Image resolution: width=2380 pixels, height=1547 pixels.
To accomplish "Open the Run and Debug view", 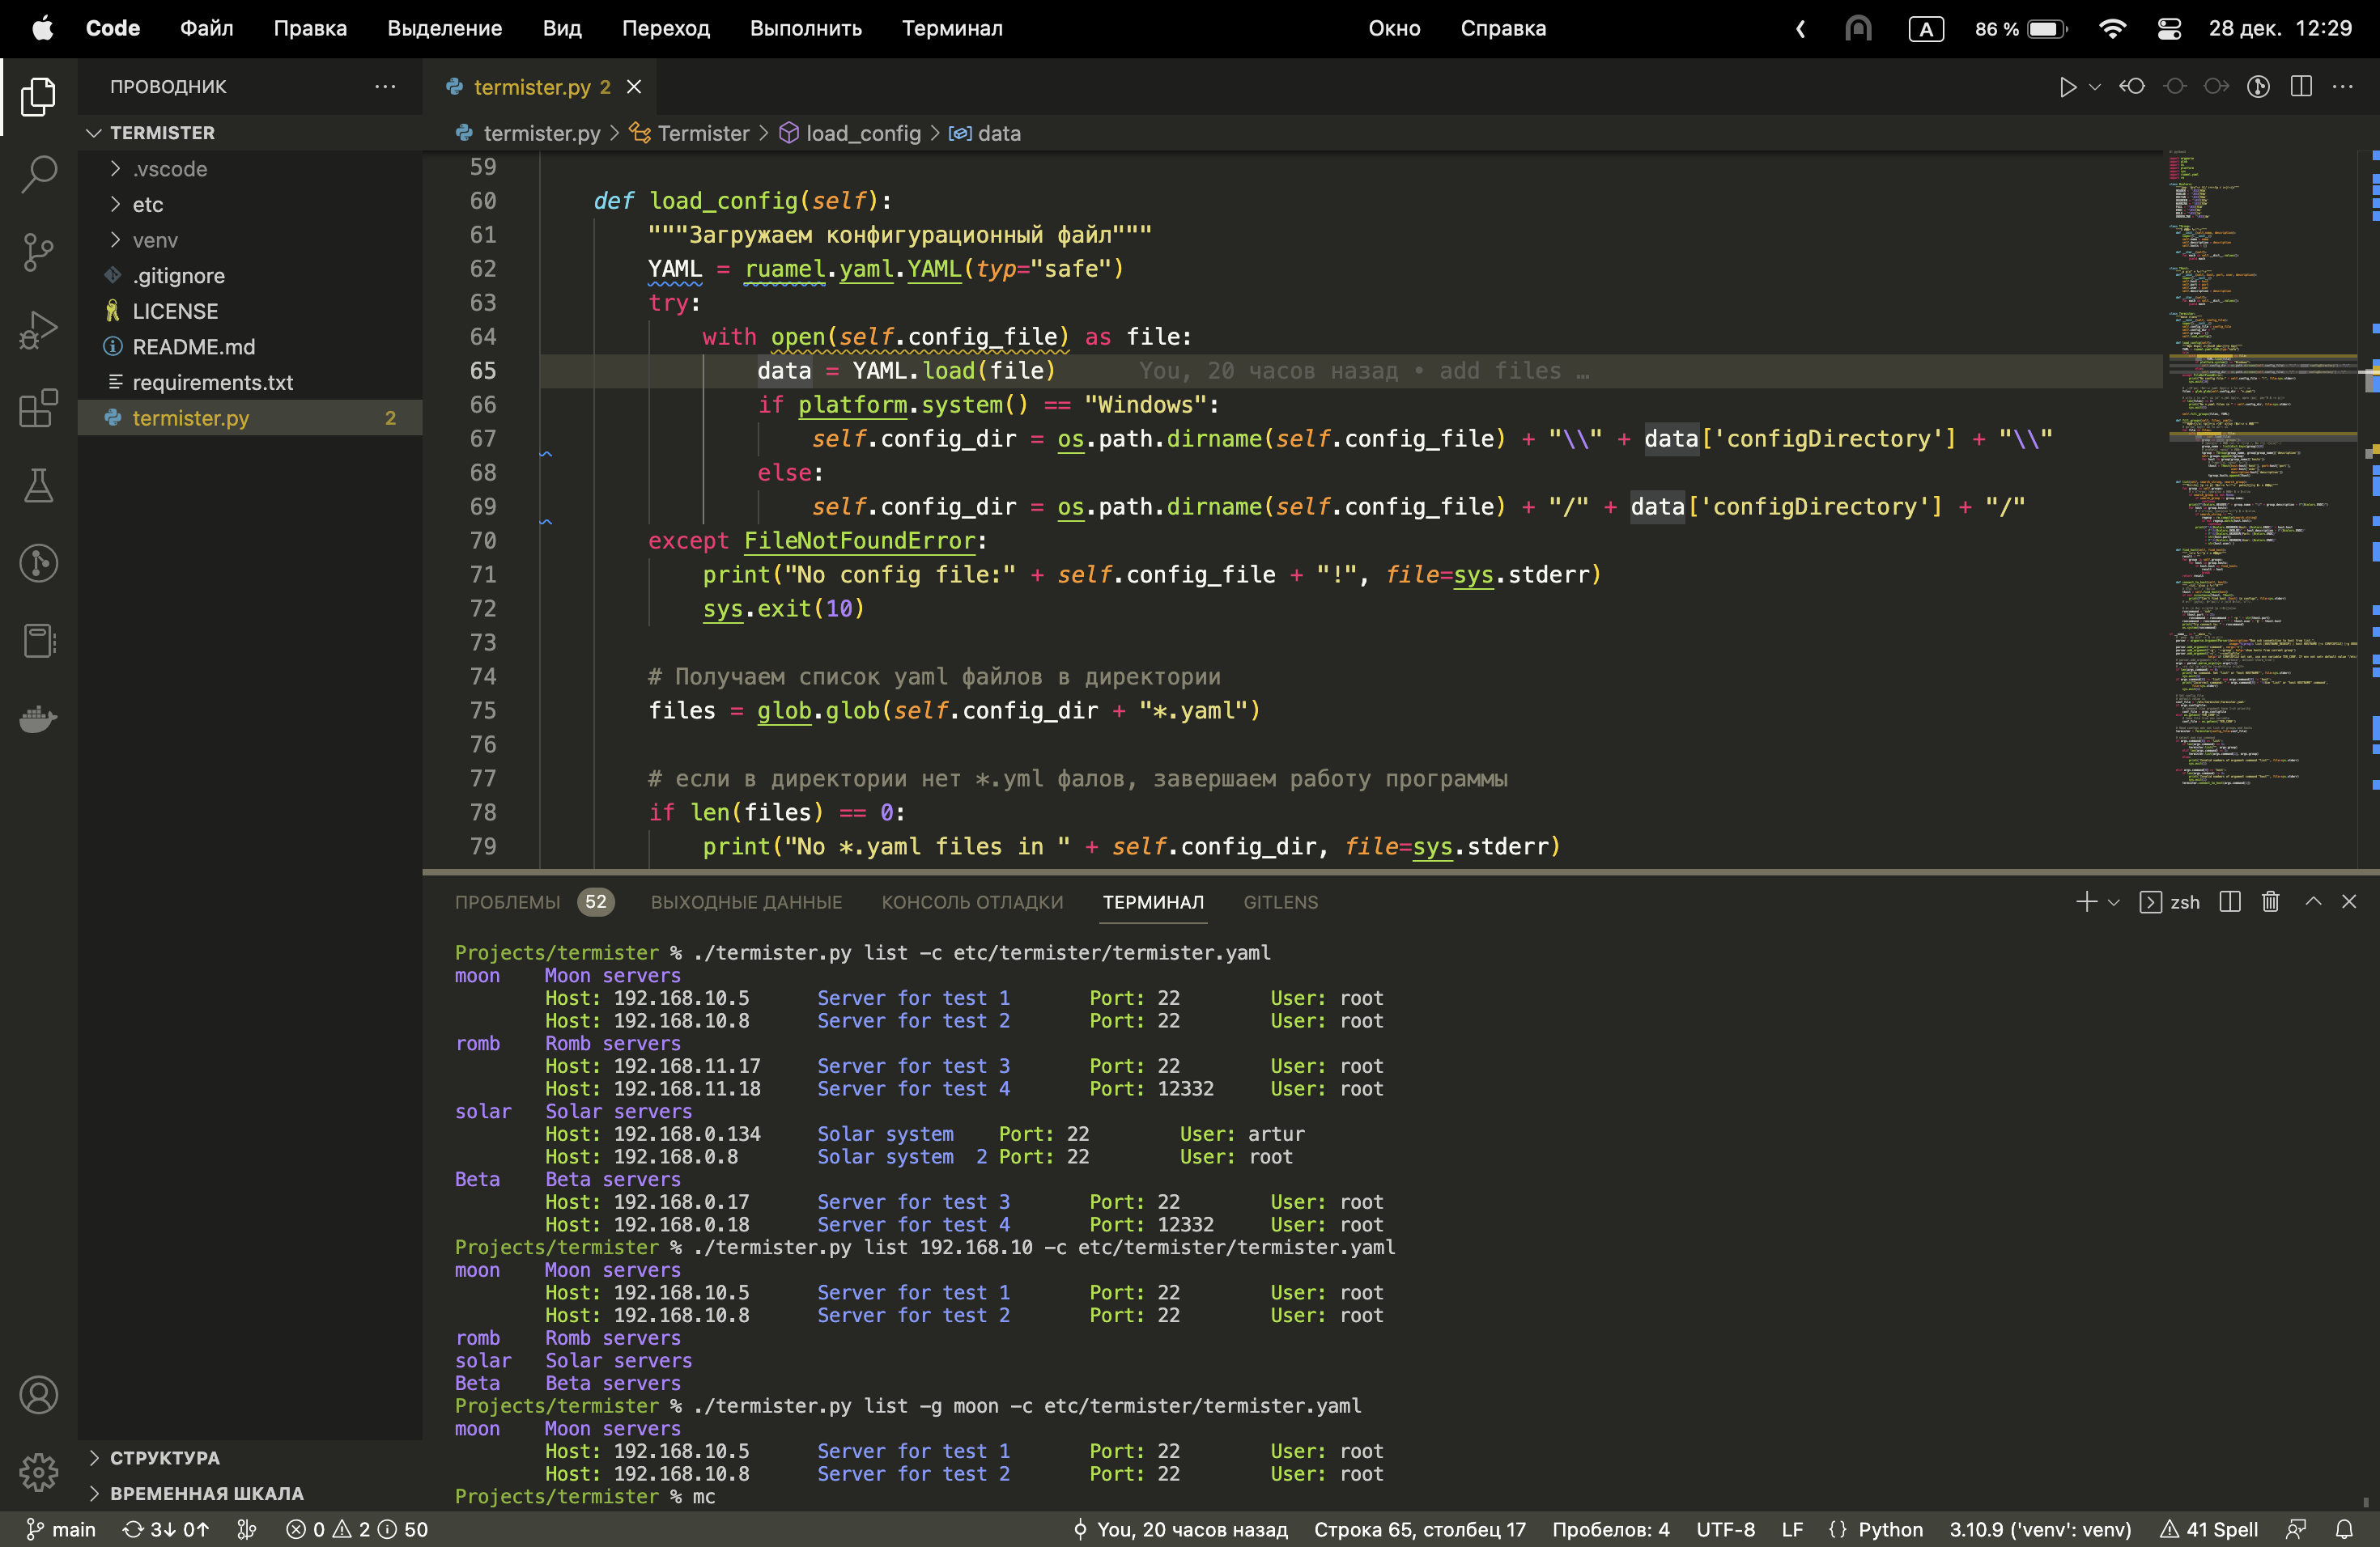I will pos(38,330).
